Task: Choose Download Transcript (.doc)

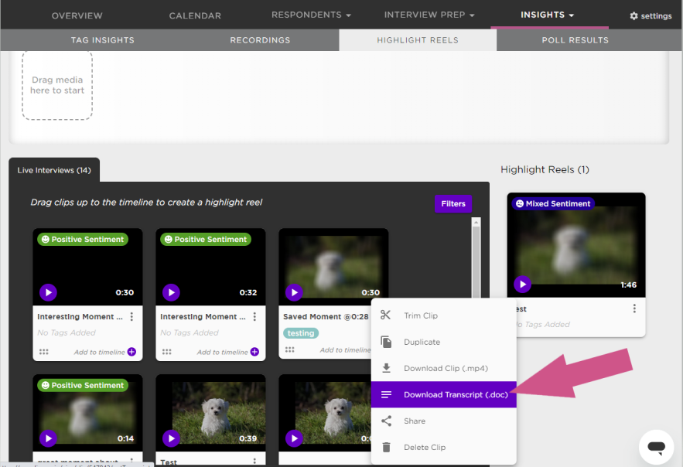Action: pos(443,394)
